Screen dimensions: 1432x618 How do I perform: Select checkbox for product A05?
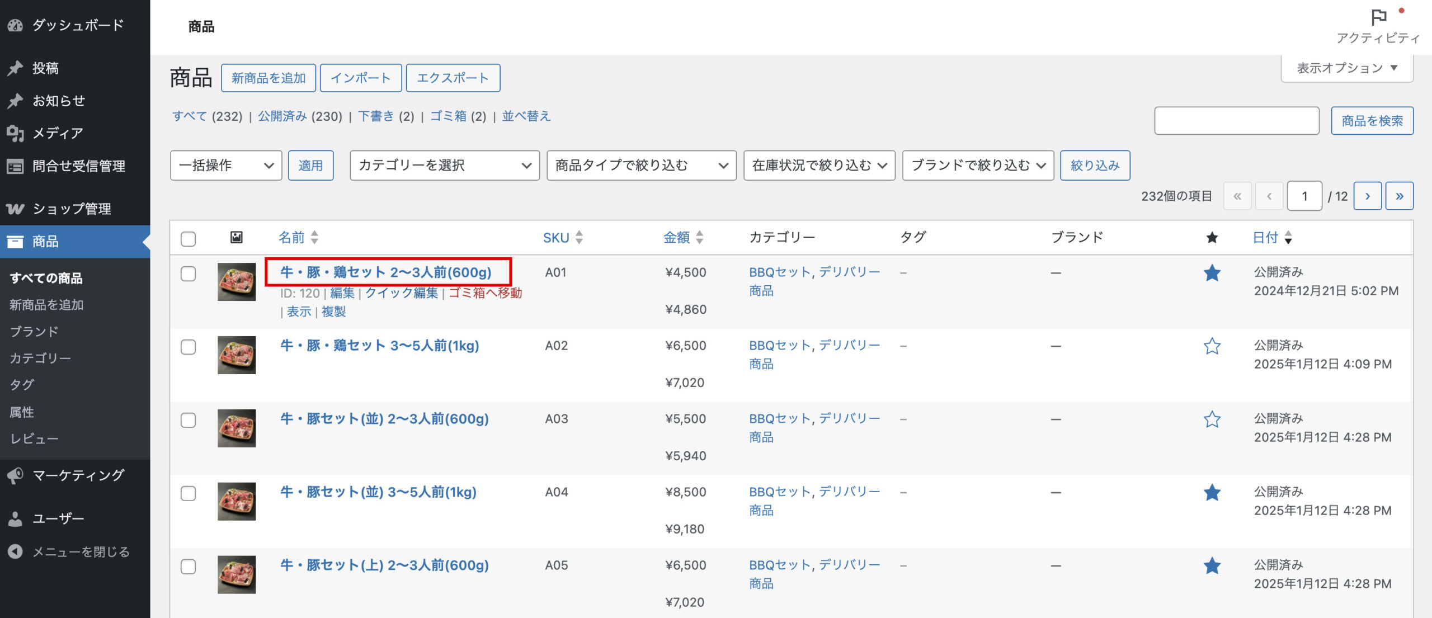[189, 567]
